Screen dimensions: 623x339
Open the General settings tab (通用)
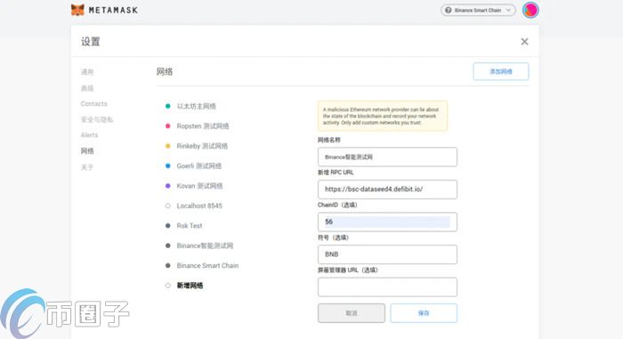87,72
